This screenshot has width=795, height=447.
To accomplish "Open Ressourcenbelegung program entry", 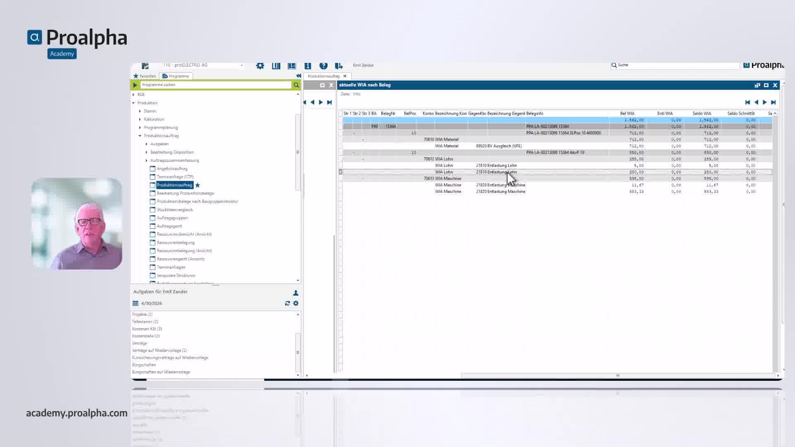I will coord(176,243).
